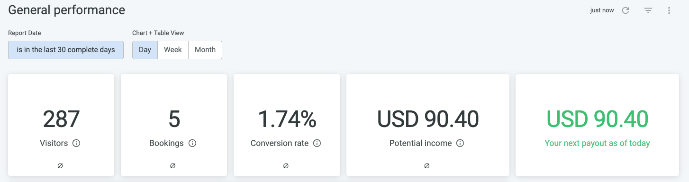Click 'Your next payout as of today' text
The image size is (689, 182).
pos(597,143)
